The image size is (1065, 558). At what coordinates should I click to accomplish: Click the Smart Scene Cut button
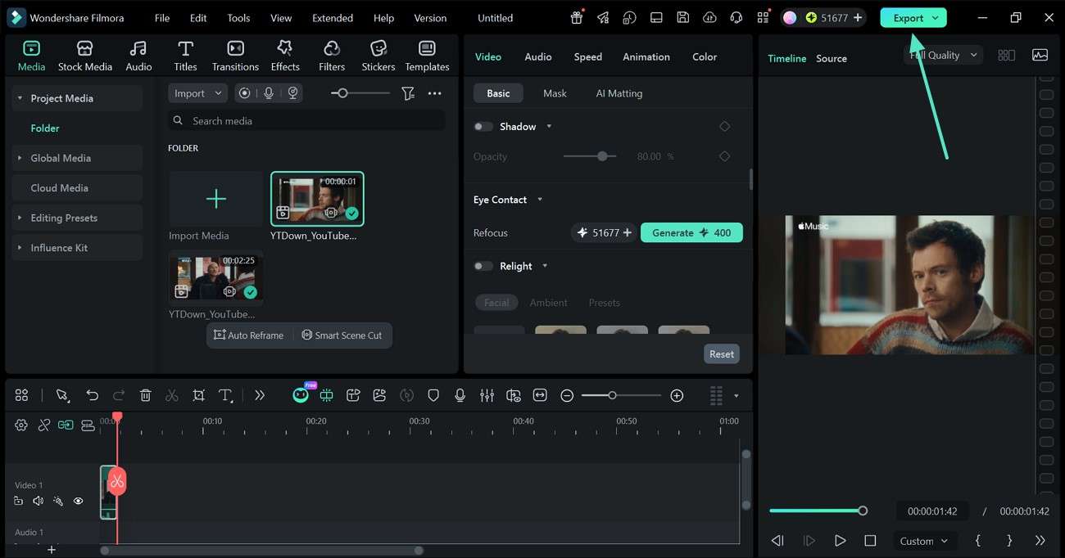tap(342, 335)
